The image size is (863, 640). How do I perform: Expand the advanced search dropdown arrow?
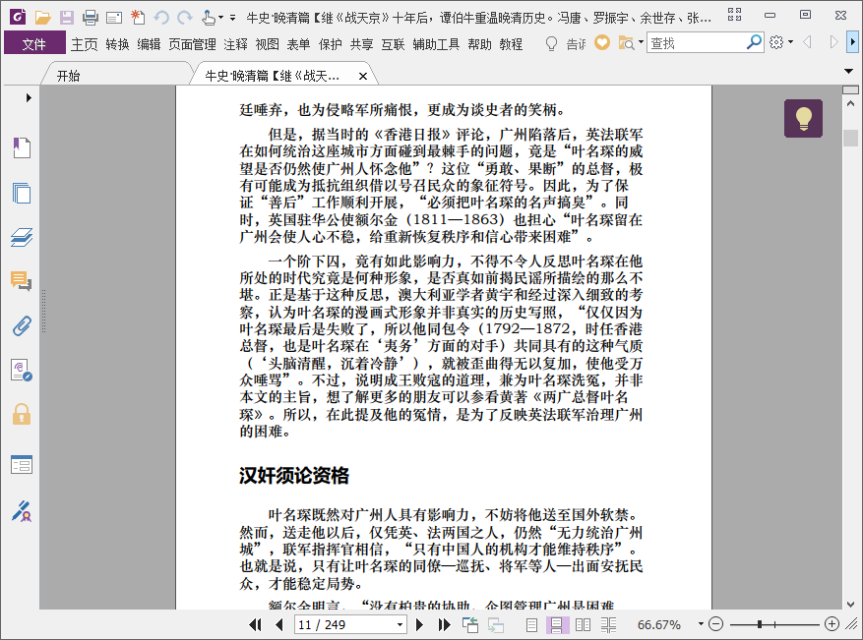641,42
